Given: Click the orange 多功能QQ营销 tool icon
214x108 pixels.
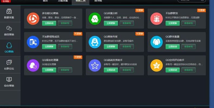Looking at the screenshot, I should click(x=33, y=19).
